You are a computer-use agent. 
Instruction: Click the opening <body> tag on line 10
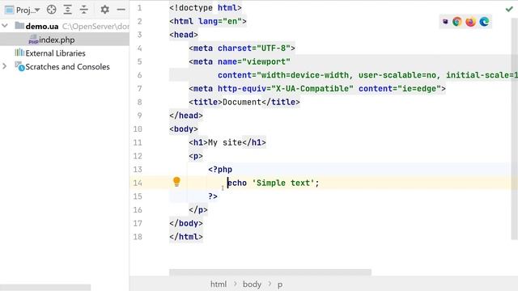[184, 129]
